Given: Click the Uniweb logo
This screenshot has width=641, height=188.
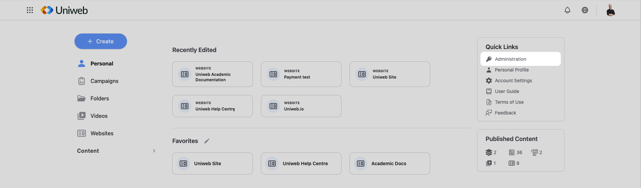Looking at the screenshot, I should coord(64,10).
